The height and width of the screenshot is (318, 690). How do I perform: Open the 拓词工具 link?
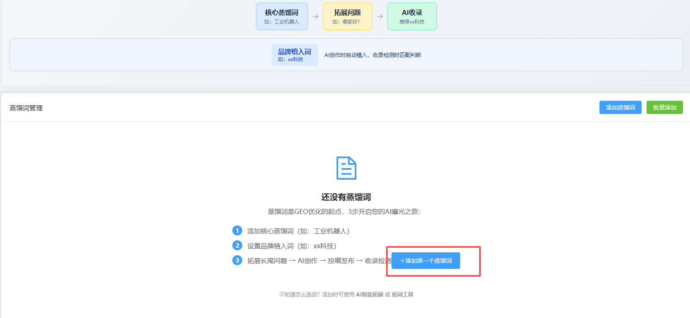pyautogui.click(x=403, y=294)
